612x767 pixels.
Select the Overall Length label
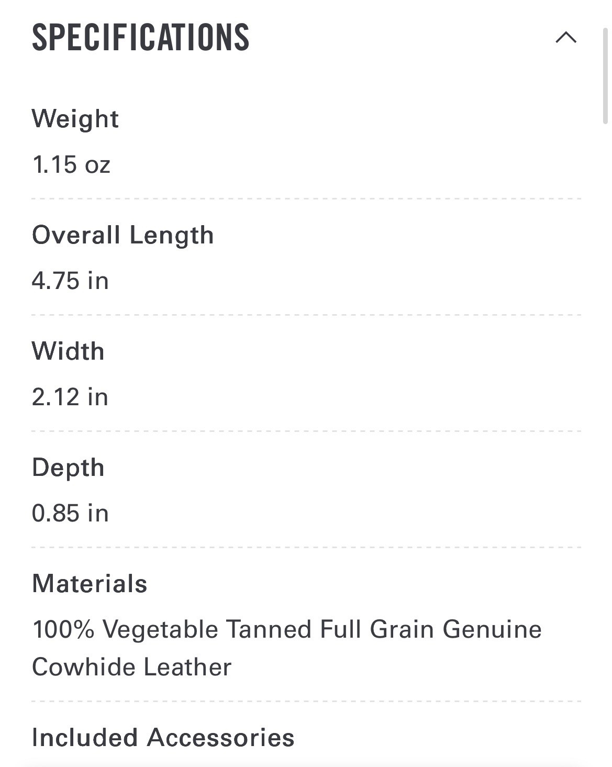123,235
